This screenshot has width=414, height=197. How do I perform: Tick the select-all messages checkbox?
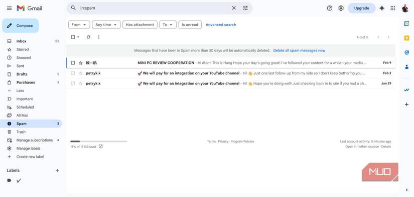click(x=73, y=37)
